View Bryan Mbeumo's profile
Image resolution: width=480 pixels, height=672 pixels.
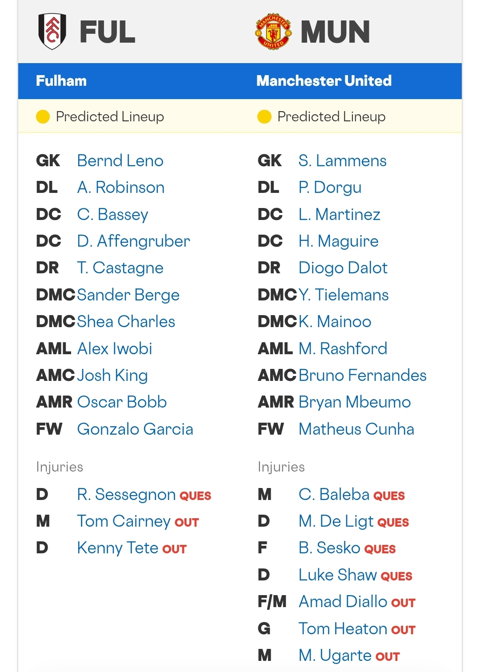pyautogui.click(x=355, y=402)
